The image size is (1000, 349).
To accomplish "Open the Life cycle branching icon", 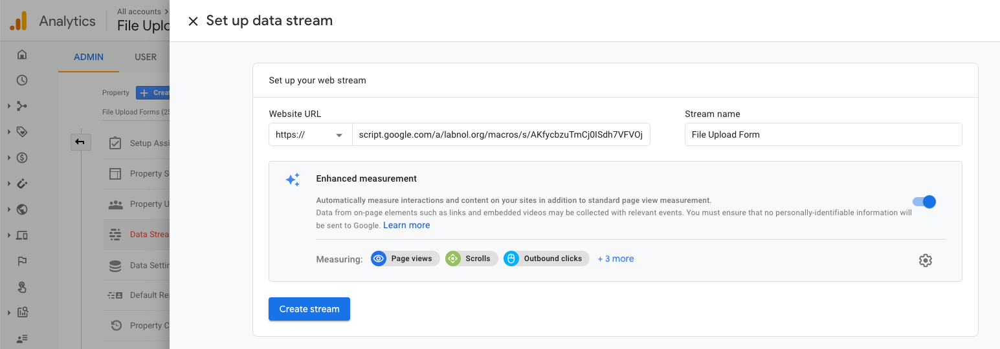I will pyautogui.click(x=22, y=106).
